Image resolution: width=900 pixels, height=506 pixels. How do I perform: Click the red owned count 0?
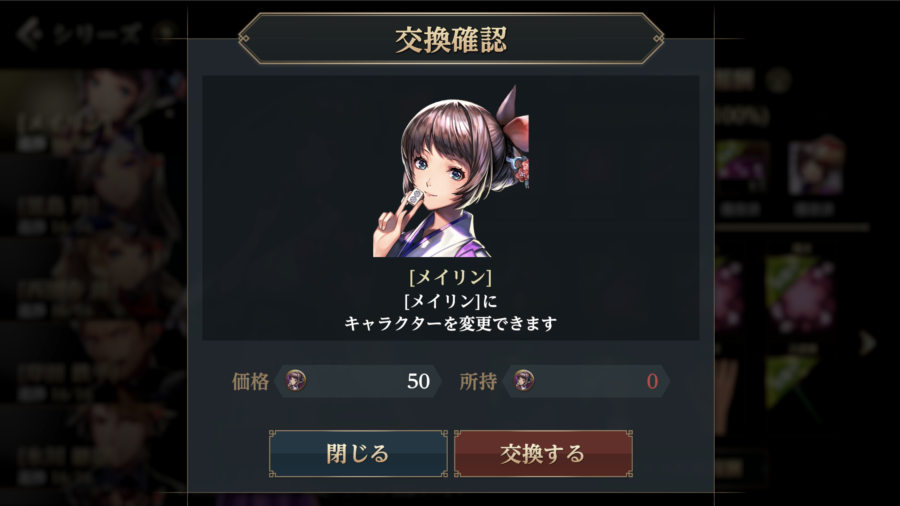[x=652, y=381]
